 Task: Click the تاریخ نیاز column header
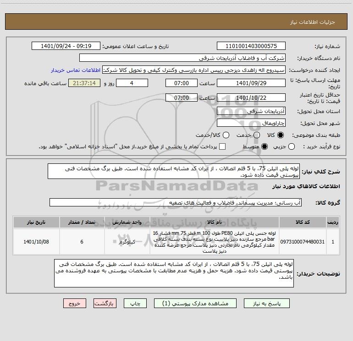[36, 222]
